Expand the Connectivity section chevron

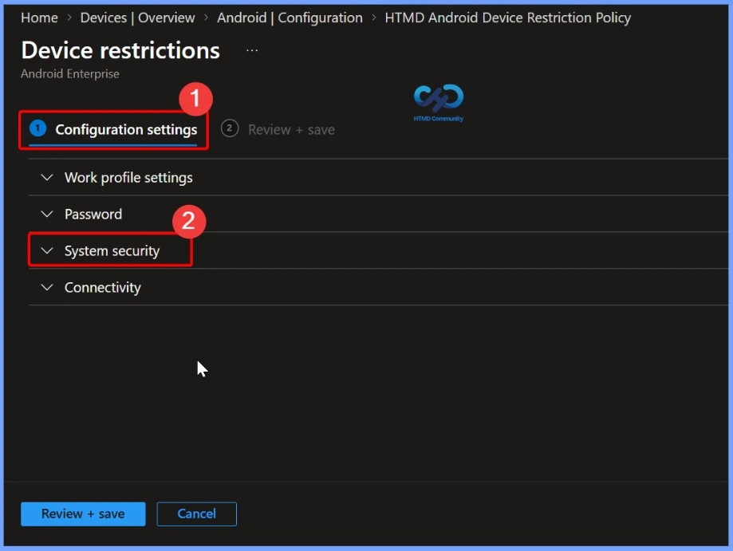click(47, 287)
